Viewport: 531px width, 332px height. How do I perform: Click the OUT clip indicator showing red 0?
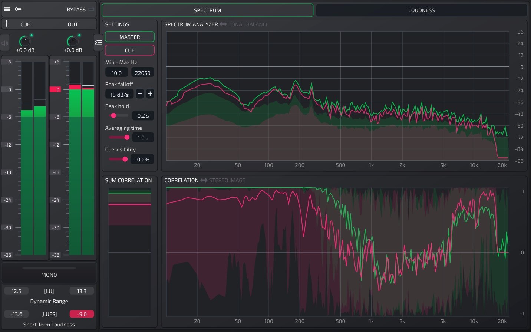pos(55,89)
